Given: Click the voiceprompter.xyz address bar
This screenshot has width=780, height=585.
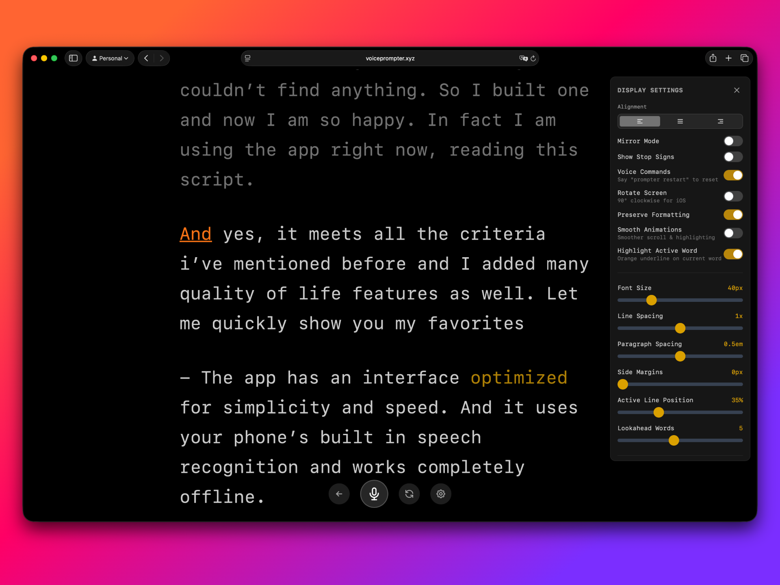Looking at the screenshot, I should [x=390, y=58].
